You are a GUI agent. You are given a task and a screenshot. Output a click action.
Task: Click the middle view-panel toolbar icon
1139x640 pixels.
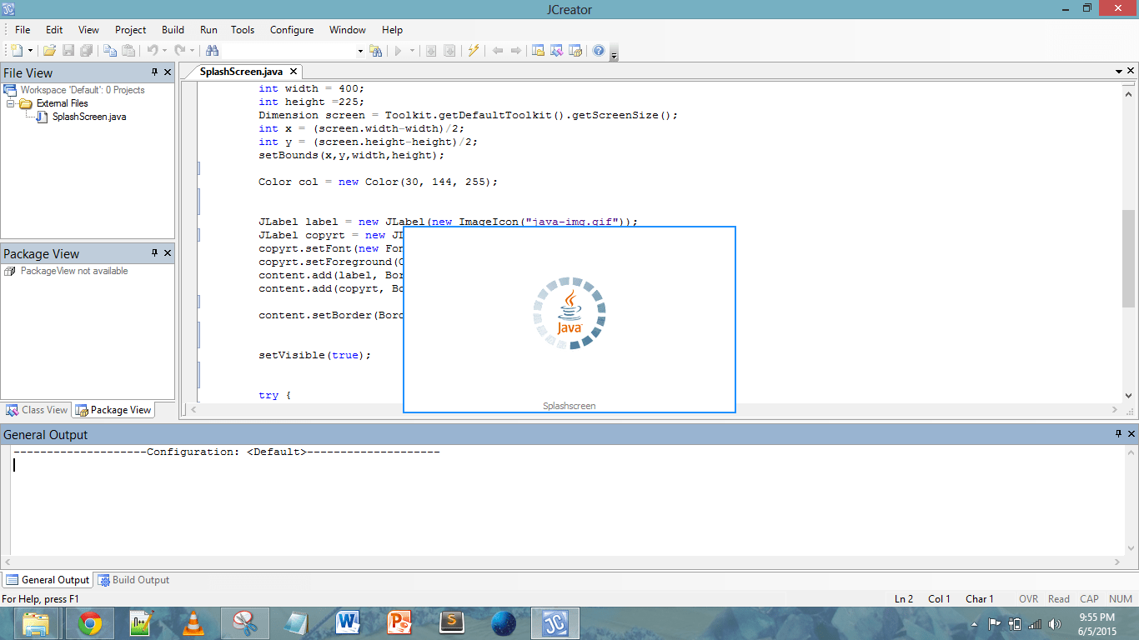click(557, 51)
